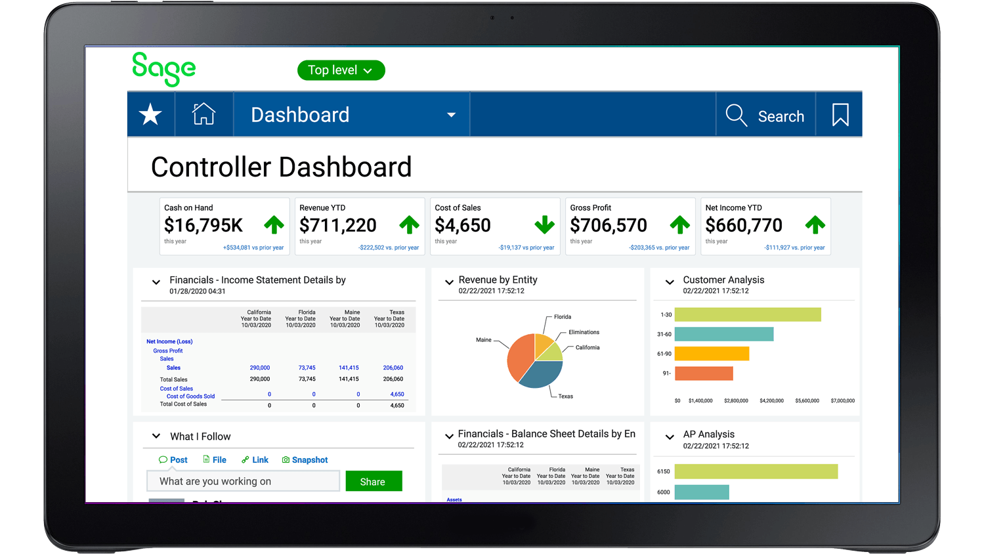
Task: Collapse the Customer Analysis panel
Action: pos(670,282)
